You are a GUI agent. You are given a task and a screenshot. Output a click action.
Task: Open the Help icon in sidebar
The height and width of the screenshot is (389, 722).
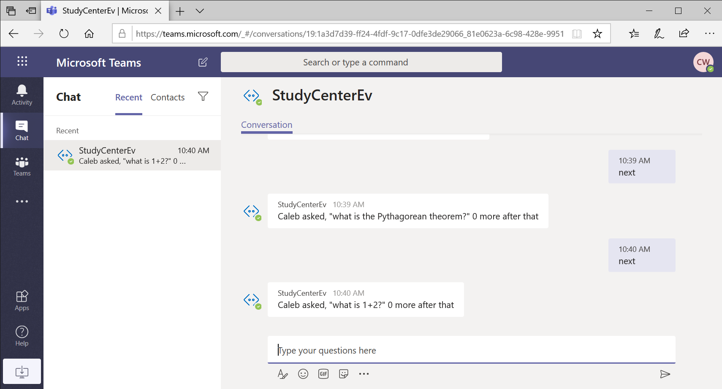tap(22, 336)
